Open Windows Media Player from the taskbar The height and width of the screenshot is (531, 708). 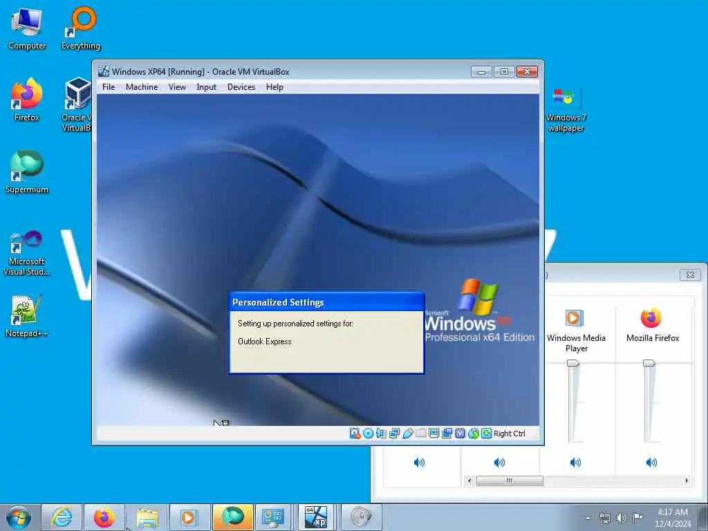(188, 517)
